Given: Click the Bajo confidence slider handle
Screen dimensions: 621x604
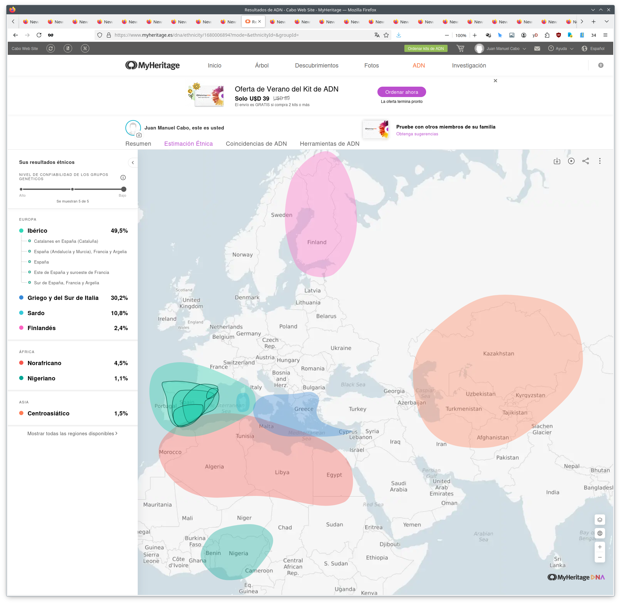Looking at the screenshot, I should [123, 189].
